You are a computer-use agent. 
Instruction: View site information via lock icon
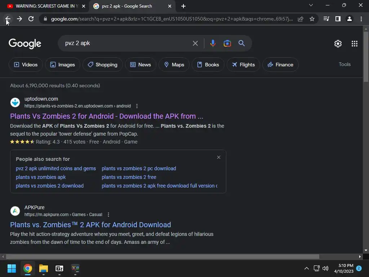pyautogui.click(x=45, y=19)
